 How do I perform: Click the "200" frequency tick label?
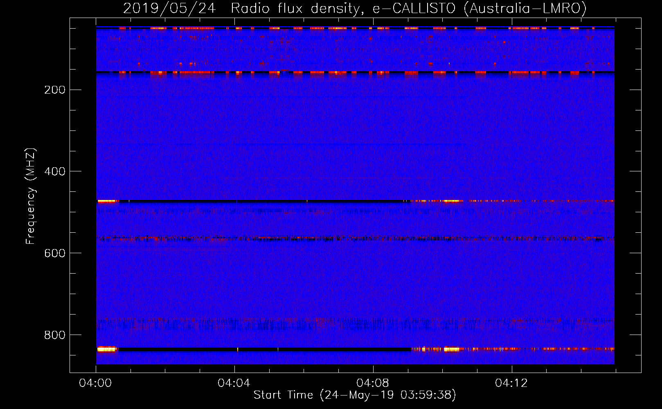click(55, 90)
